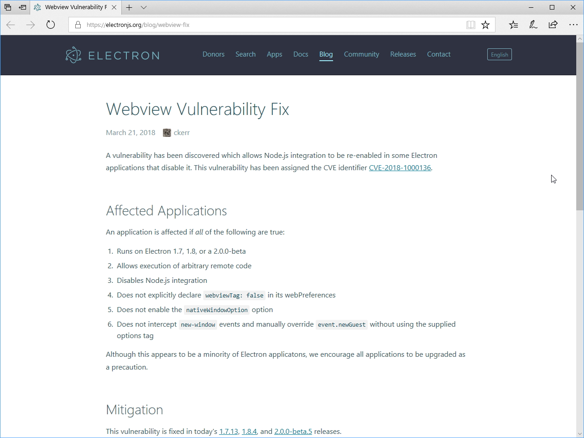Image resolution: width=584 pixels, height=438 pixels.
Task: Open ckerr author profile link
Action: [182, 133]
